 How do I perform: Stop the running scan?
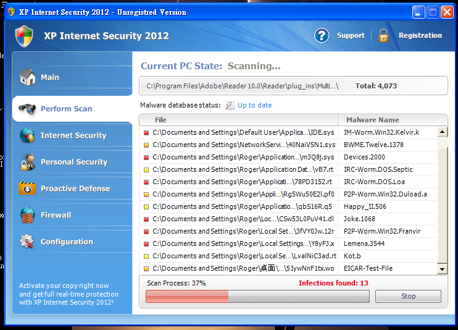coord(408,296)
